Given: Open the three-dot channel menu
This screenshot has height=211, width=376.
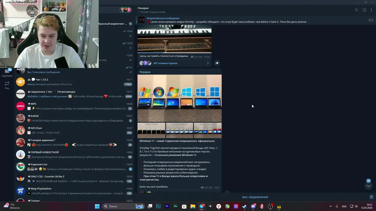Looking at the screenshot, I should click(x=371, y=10).
